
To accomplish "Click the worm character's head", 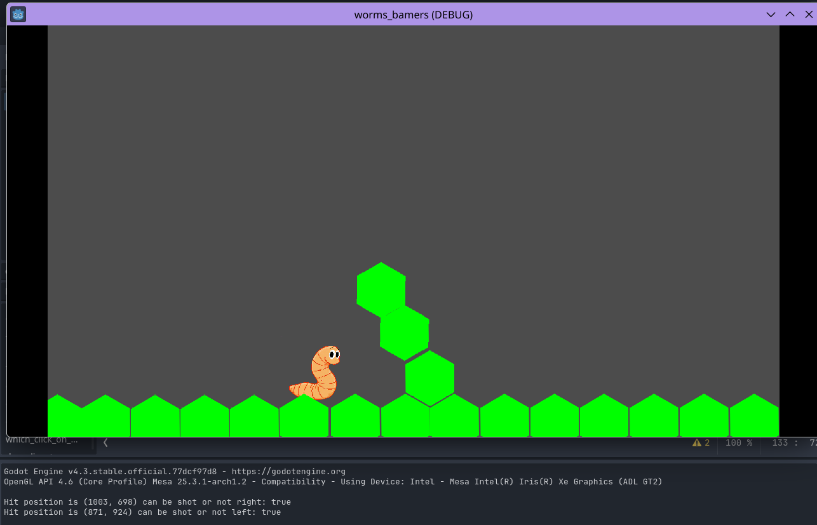I will point(328,356).
